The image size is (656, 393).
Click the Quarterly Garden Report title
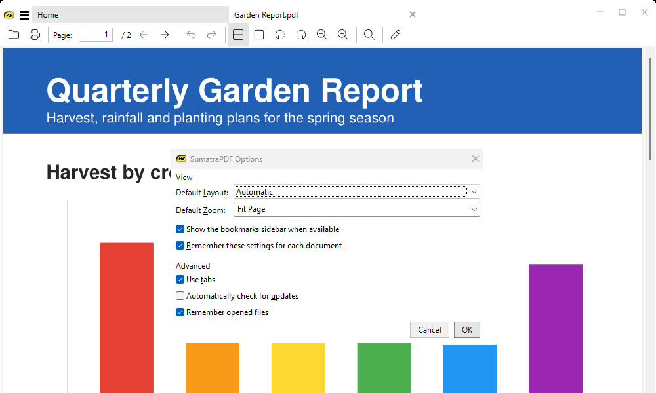(234, 90)
